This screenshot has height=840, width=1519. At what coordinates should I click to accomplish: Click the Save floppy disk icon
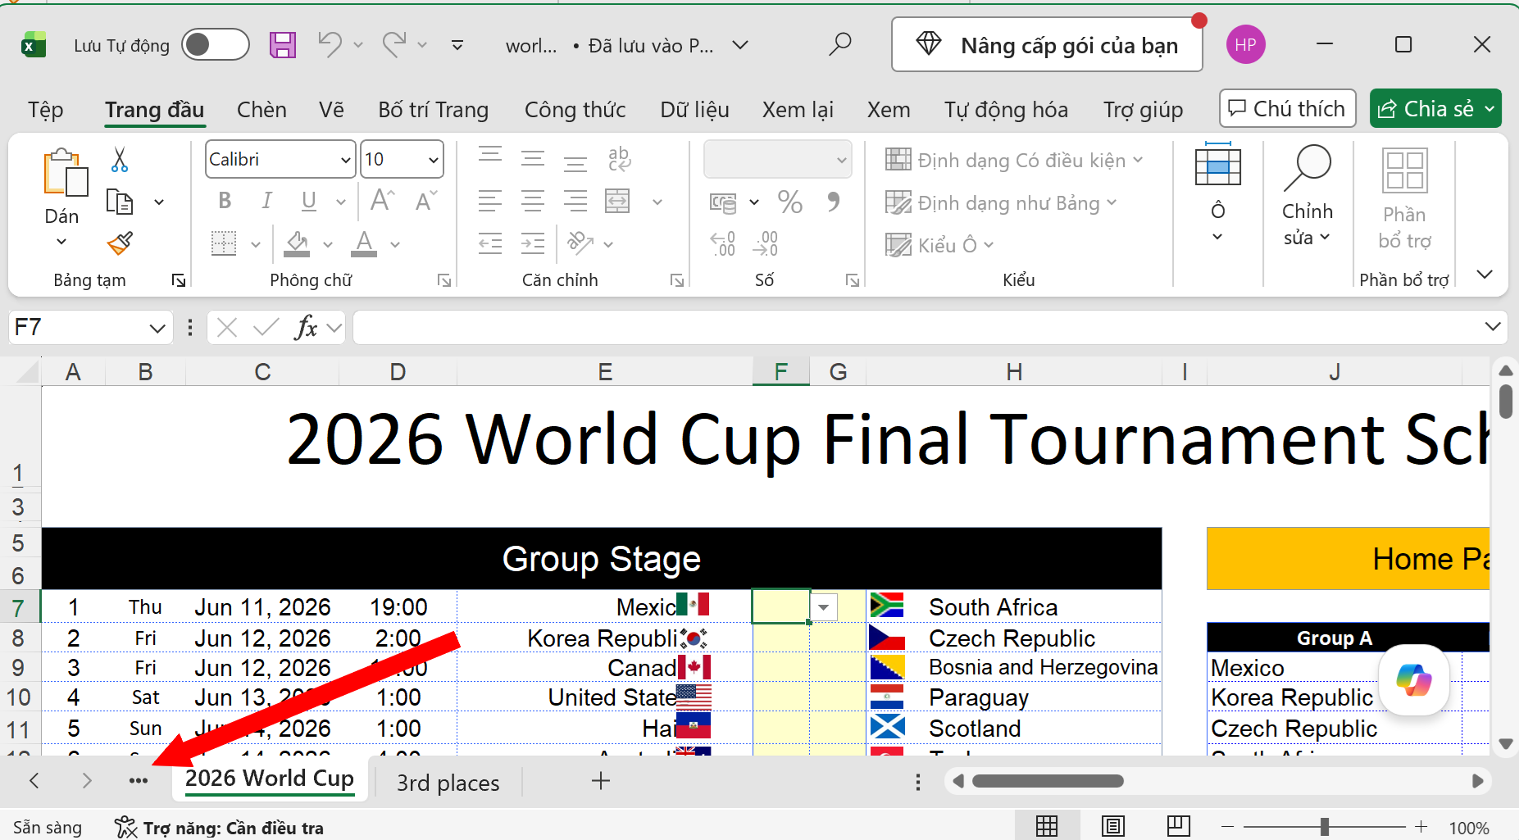pos(283,45)
